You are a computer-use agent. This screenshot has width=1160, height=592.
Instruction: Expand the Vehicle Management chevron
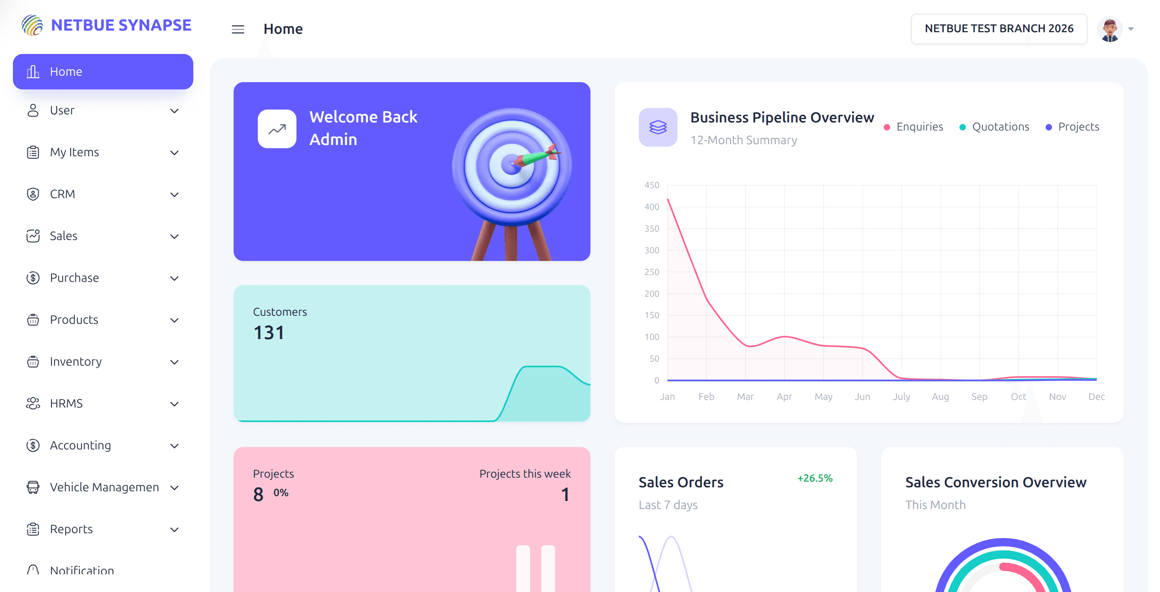pyautogui.click(x=174, y=488)
